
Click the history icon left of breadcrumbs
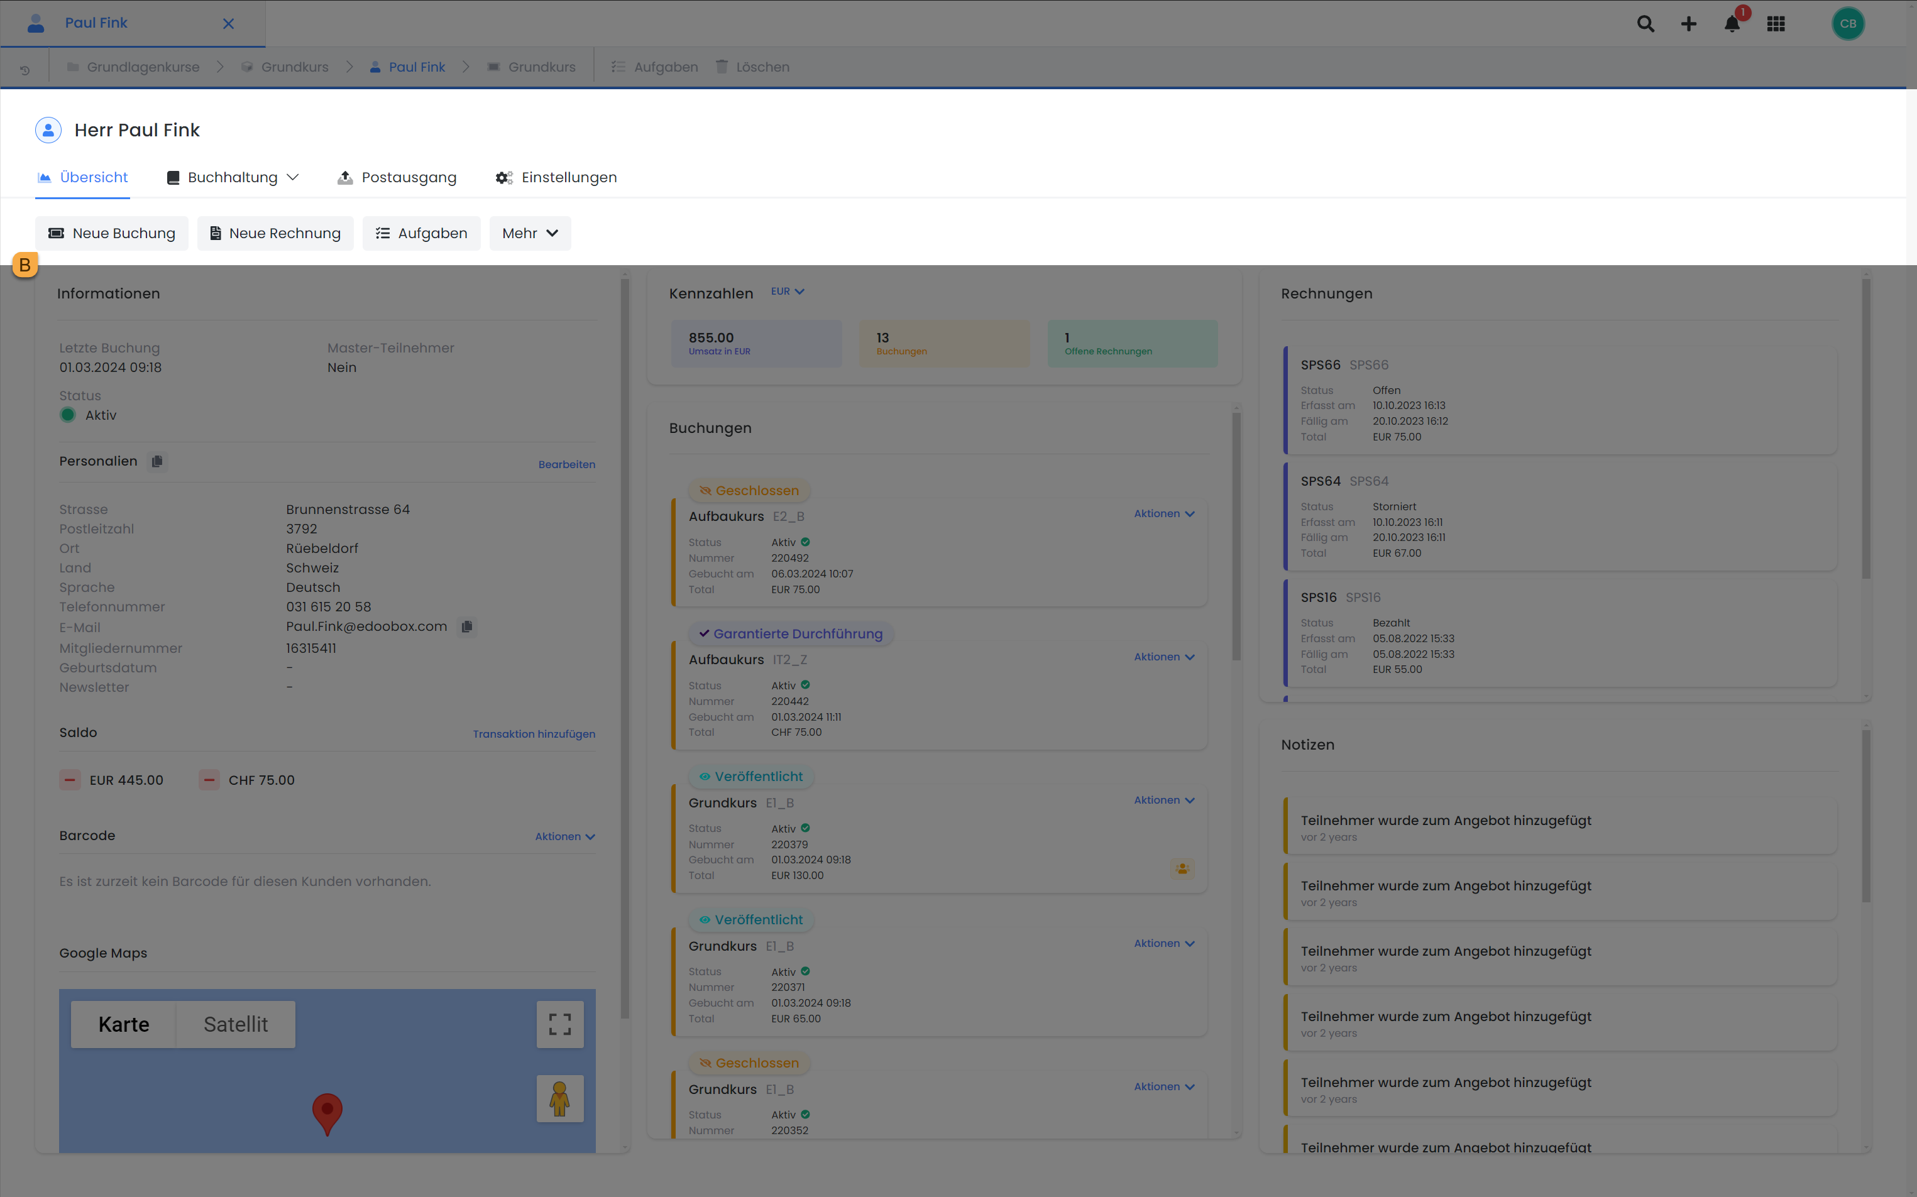25,70
